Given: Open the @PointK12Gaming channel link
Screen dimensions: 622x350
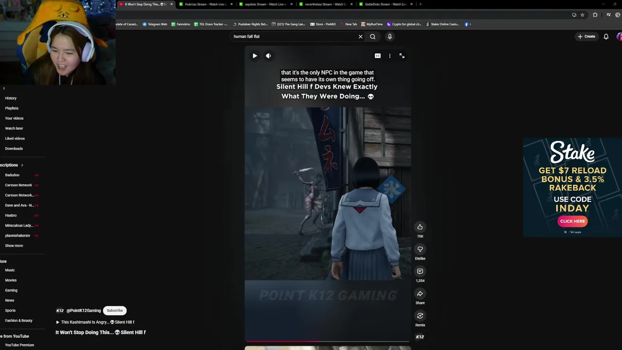Looking at the screenshot, I should [84, 311].
